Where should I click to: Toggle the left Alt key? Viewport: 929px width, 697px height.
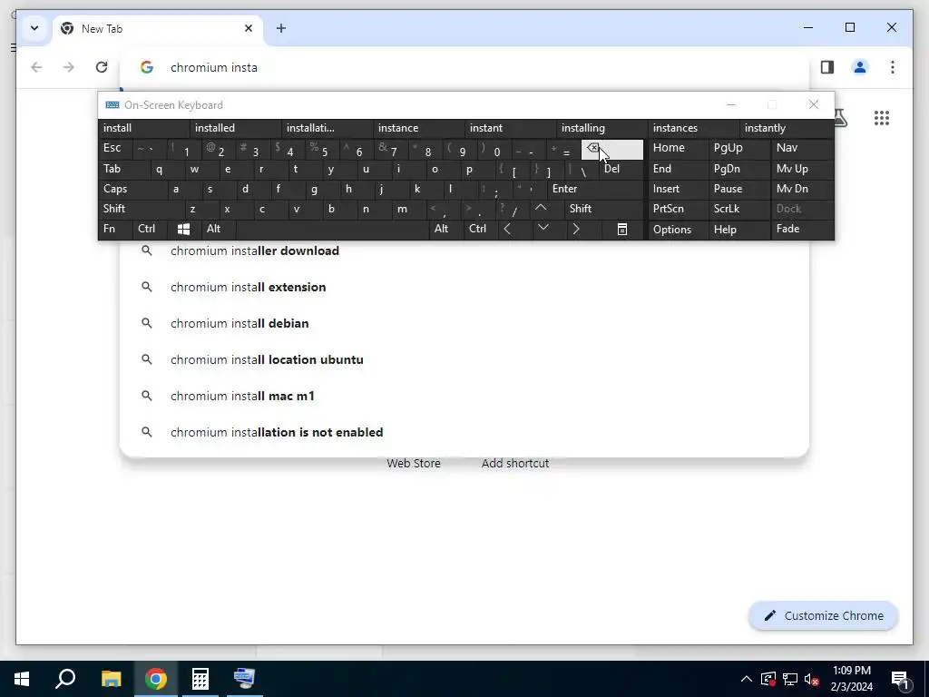click(218, 229)
